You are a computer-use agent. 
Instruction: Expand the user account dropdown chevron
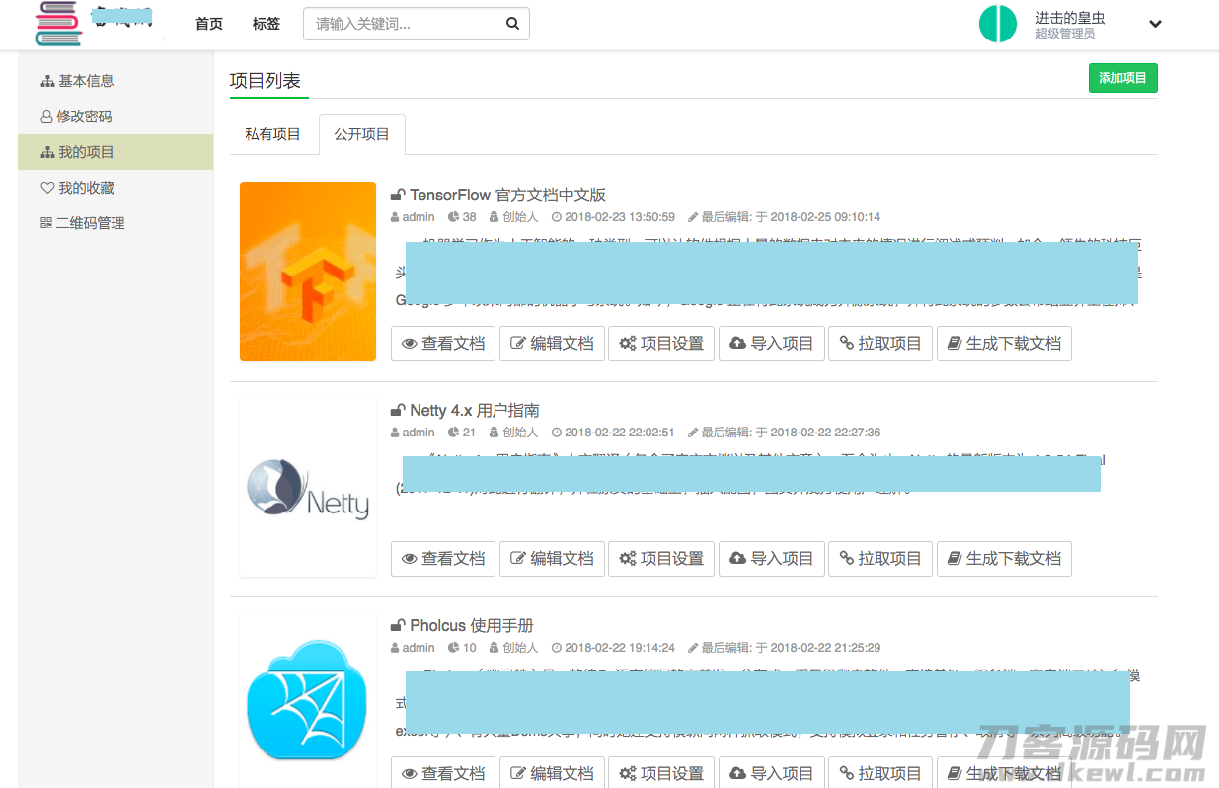(1155, 24)
